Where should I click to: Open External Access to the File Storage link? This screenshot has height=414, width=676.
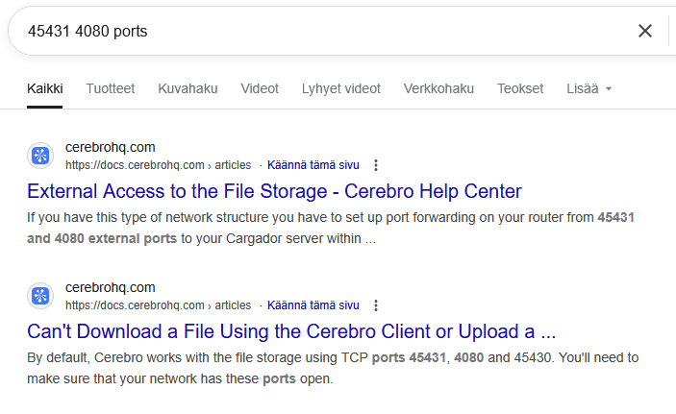(274, 191)
